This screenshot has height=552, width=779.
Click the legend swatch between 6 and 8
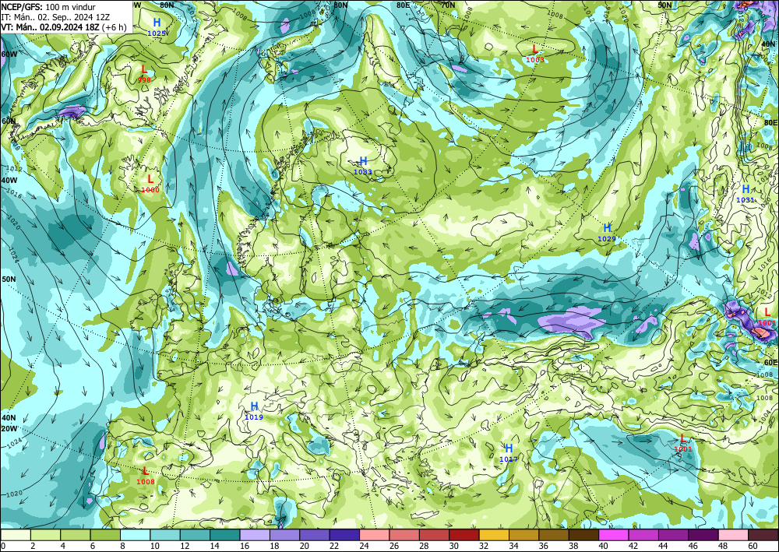coord(105,535)
